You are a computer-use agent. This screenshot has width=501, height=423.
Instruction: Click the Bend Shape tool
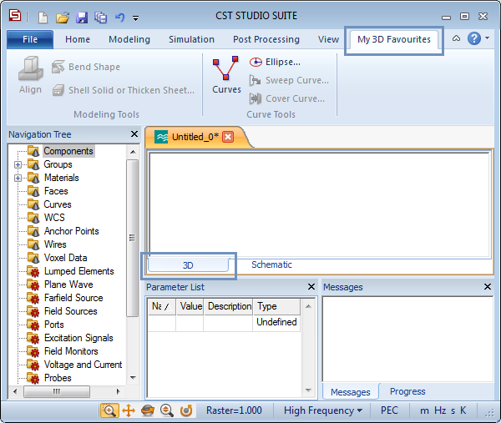pyautogui.click(x=86, y=67)
